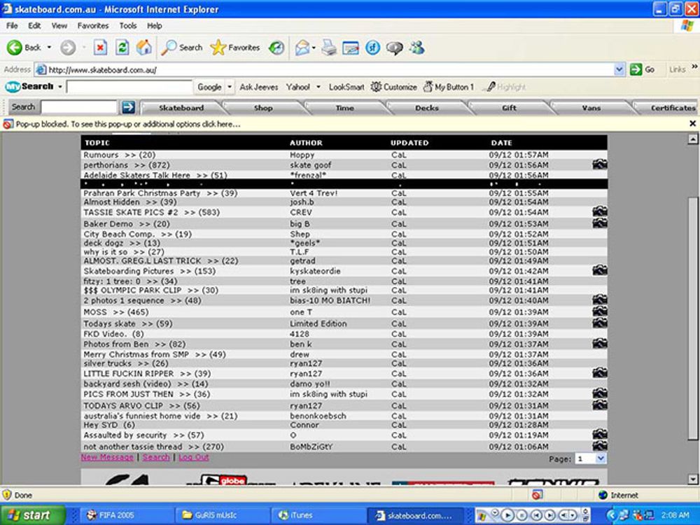Open the History button in the toolbar
This screenshot has height=525, width=700.
tap(276, 48)
